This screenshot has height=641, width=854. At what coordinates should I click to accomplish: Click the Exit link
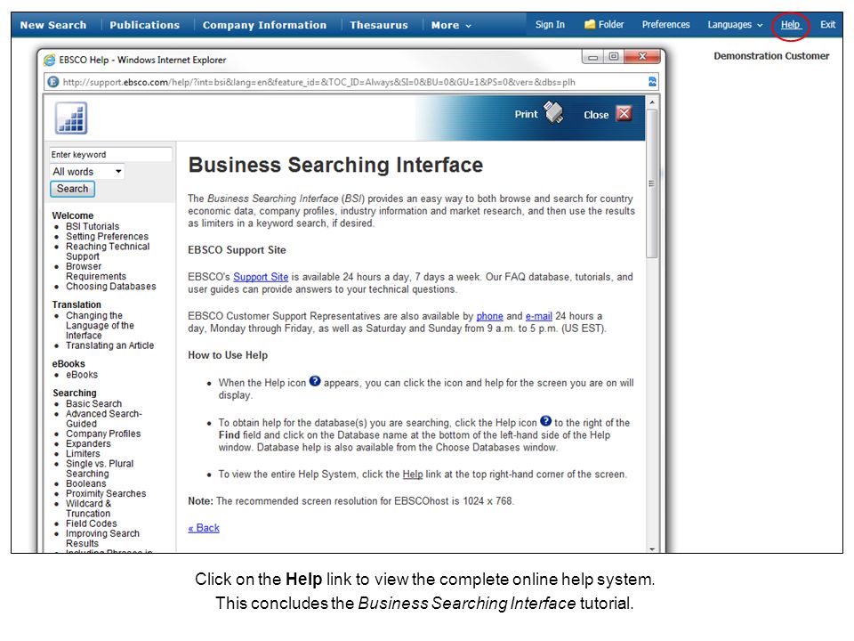tap(828, 25)
